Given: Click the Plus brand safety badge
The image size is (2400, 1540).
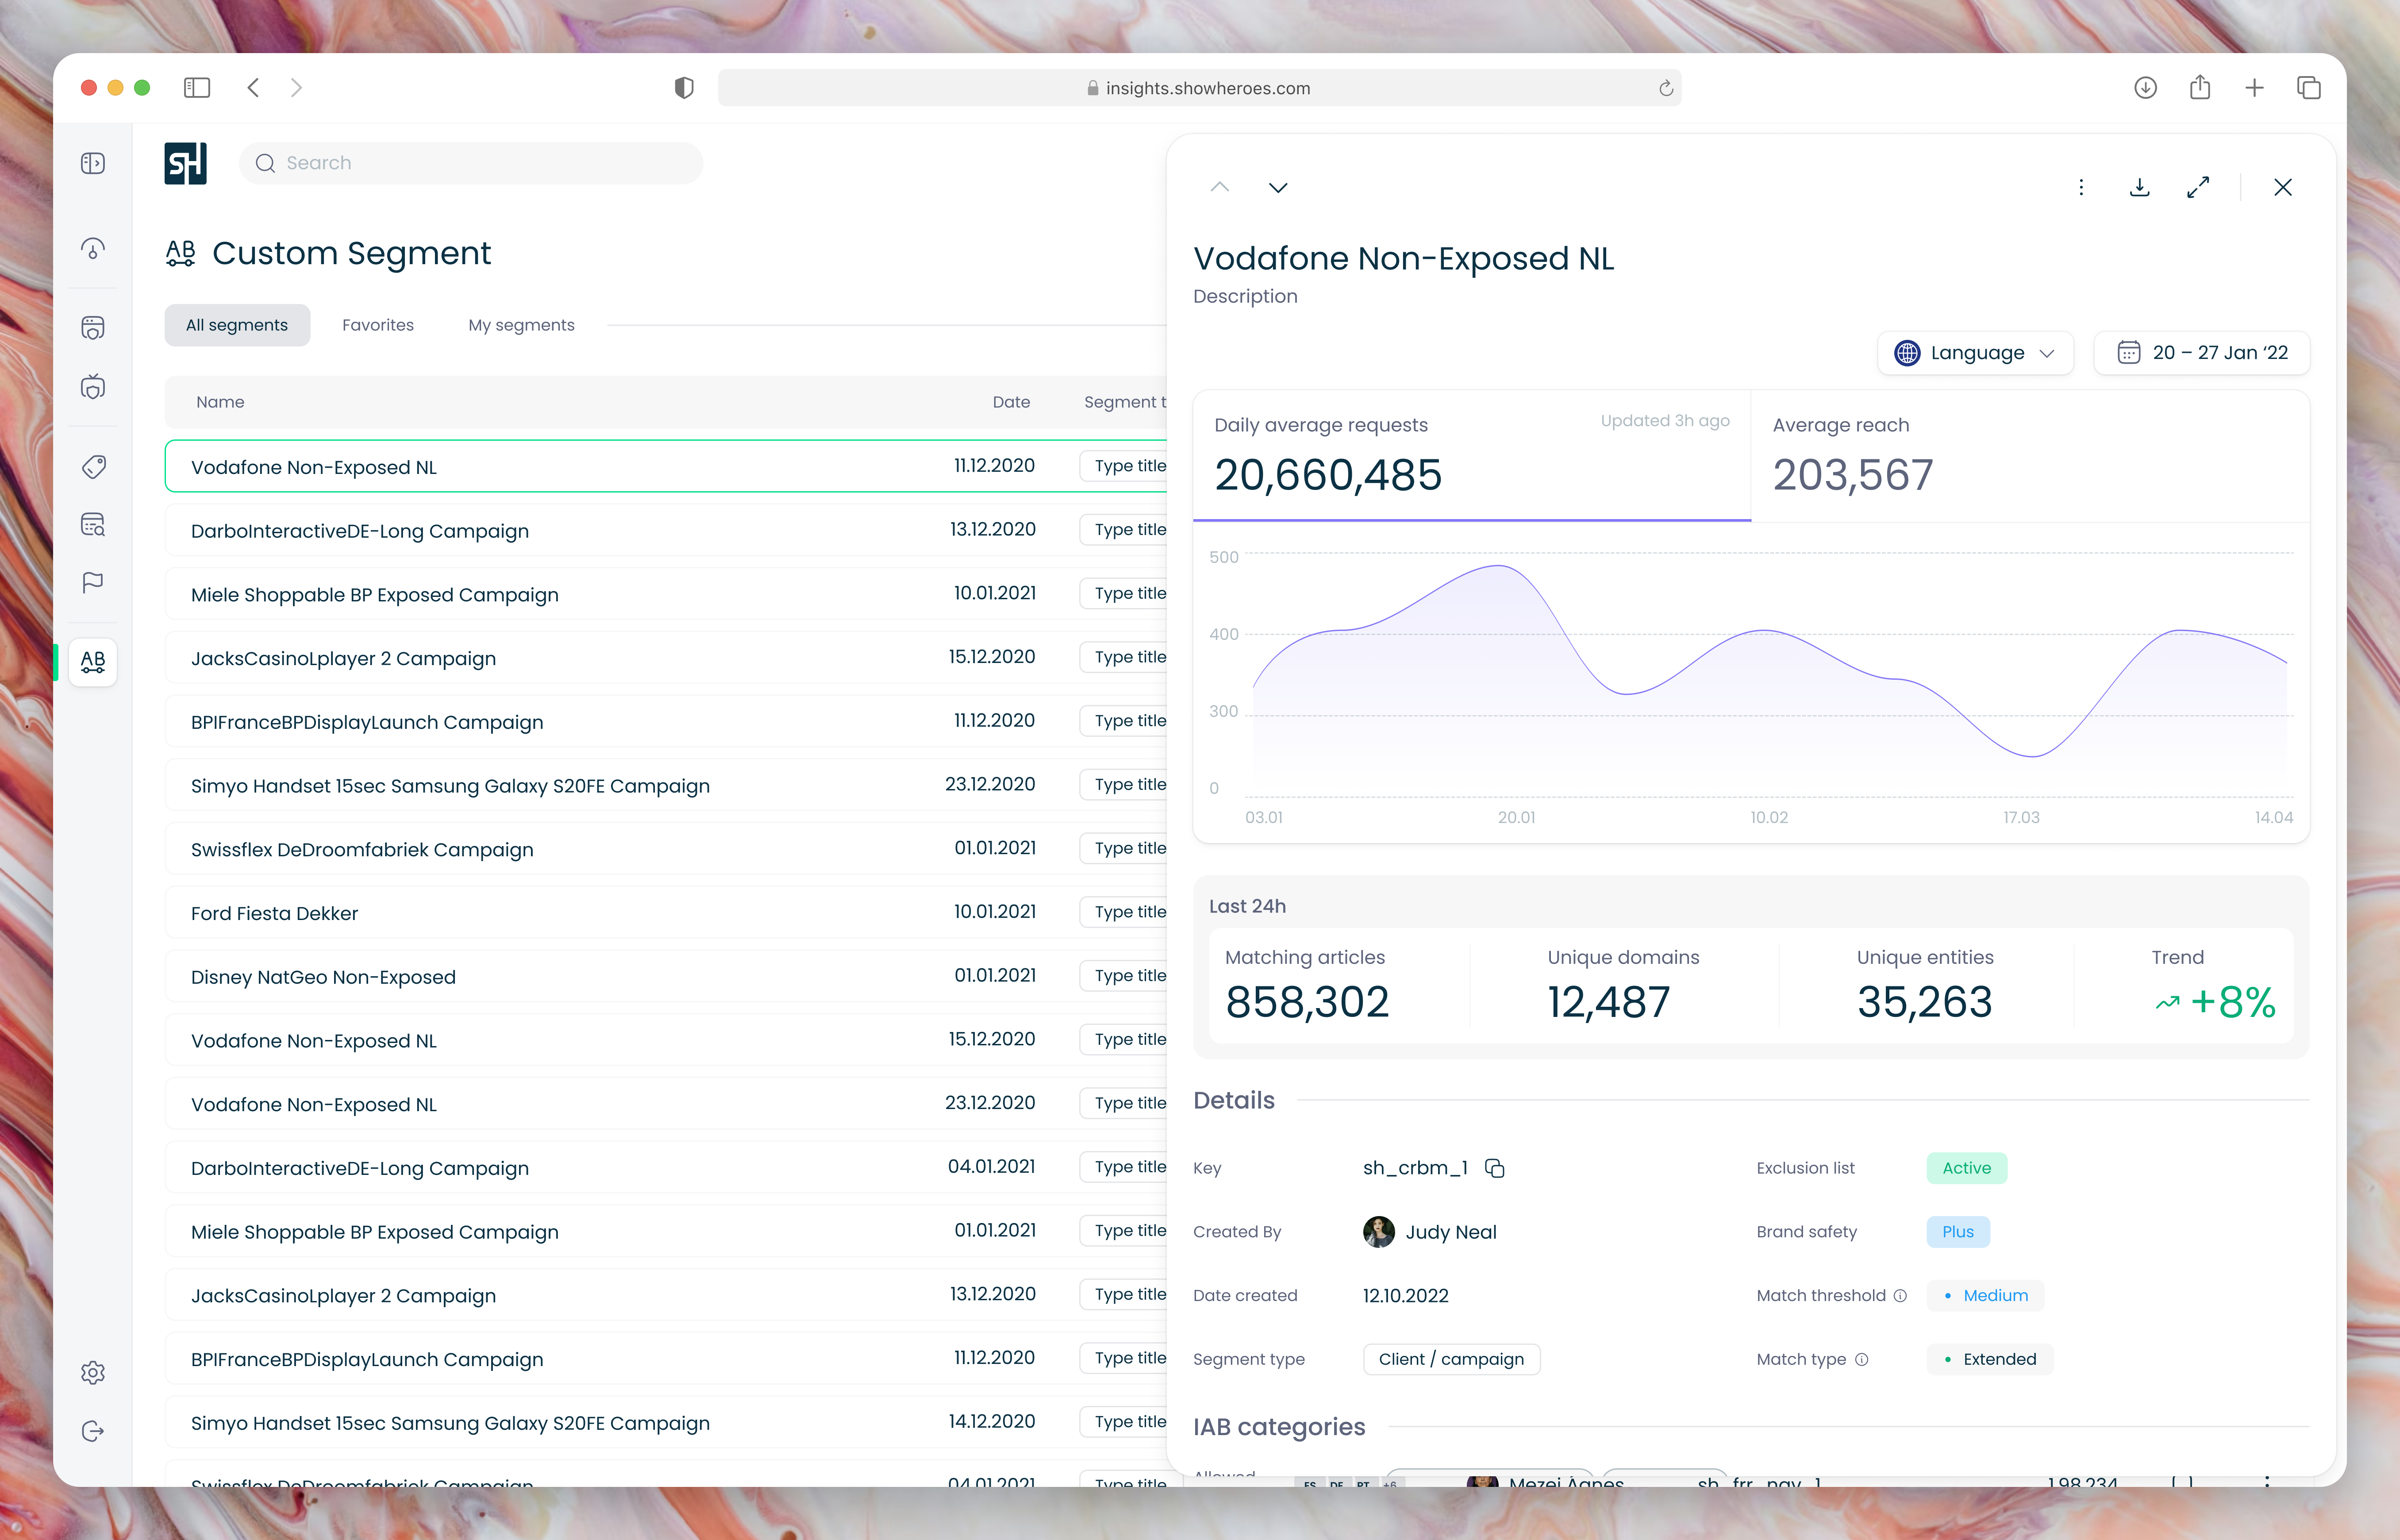Looking at the screenshot, I should click(x=1958, y=1232).
